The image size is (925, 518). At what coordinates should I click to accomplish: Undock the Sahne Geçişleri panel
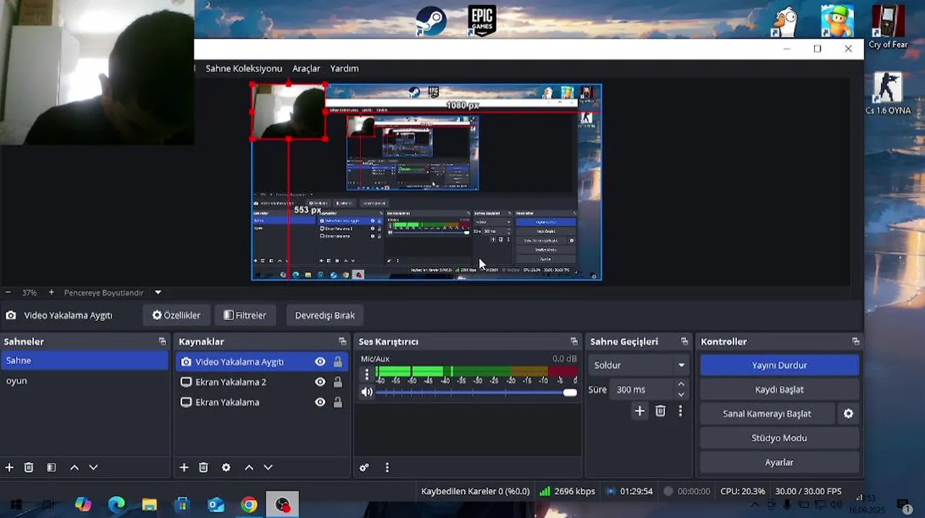pos(684,342)
